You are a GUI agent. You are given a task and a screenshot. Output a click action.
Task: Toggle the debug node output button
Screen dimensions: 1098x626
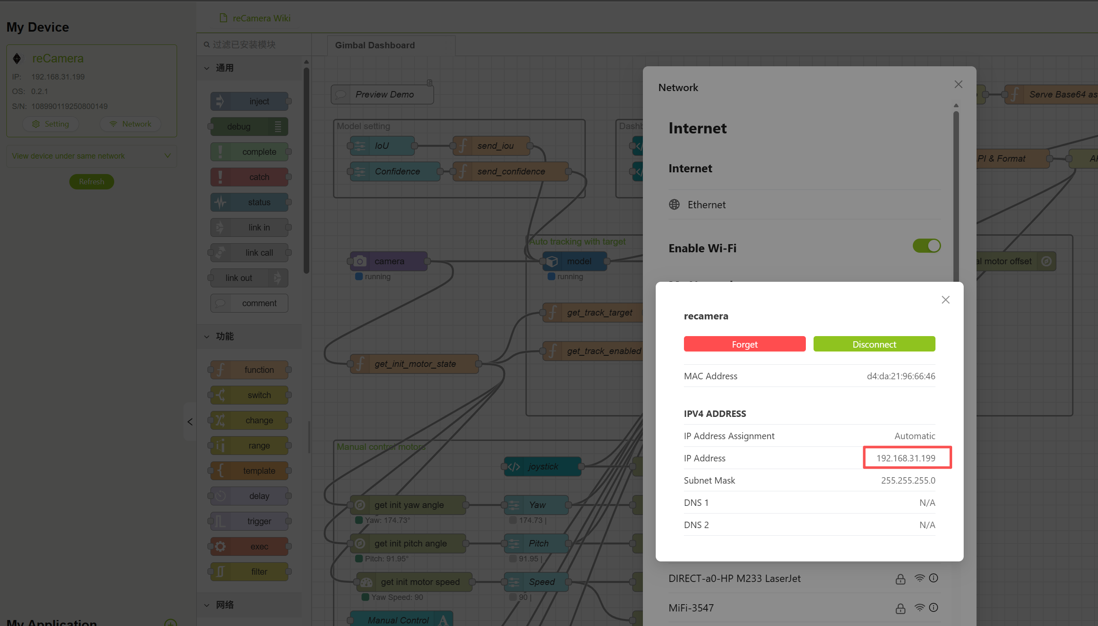coord(278,127)
